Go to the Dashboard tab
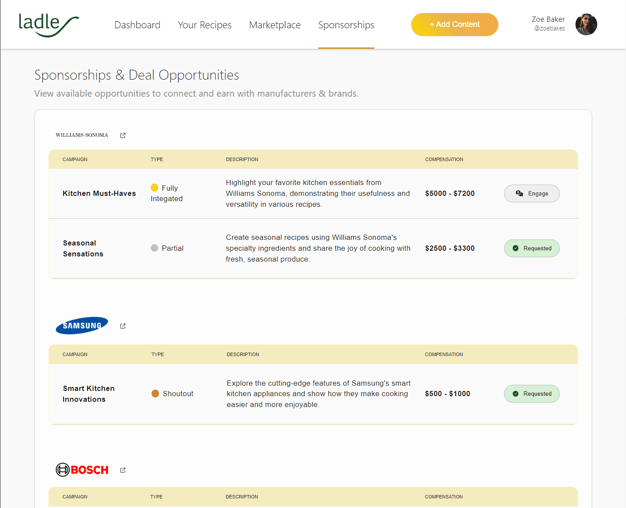Viewport: 626px width, 508px height. 137,25
